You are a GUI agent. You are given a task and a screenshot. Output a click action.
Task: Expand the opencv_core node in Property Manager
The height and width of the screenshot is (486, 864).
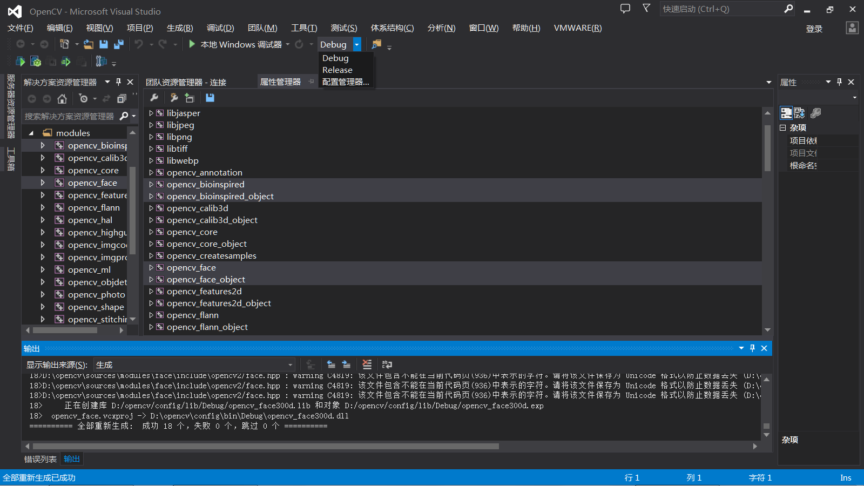pyautogui.click(x=151, y=232)
